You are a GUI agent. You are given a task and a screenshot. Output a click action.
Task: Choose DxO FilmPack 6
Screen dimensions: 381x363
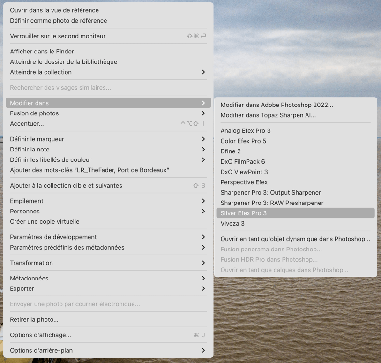(x=295, y=162)
